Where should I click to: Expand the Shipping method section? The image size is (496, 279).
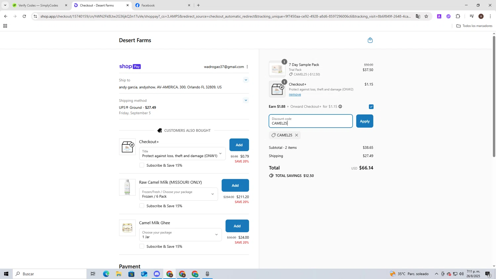click(x=246, y=100)
